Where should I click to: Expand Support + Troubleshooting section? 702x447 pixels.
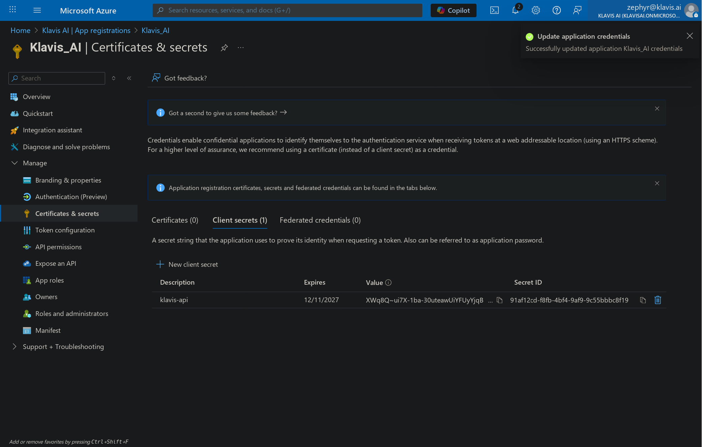pos(14,347)
